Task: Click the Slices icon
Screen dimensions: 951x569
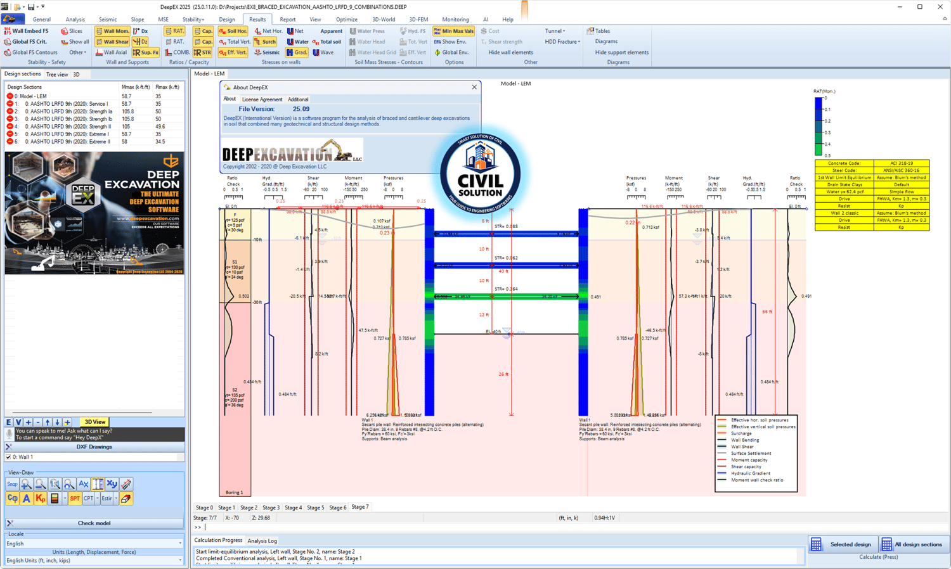Action: point(64,31)
